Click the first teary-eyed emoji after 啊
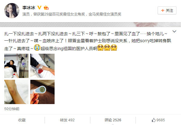 coord(100,47)
